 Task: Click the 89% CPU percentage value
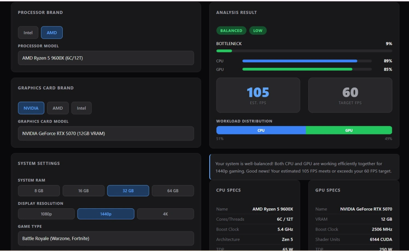(388, 61)
